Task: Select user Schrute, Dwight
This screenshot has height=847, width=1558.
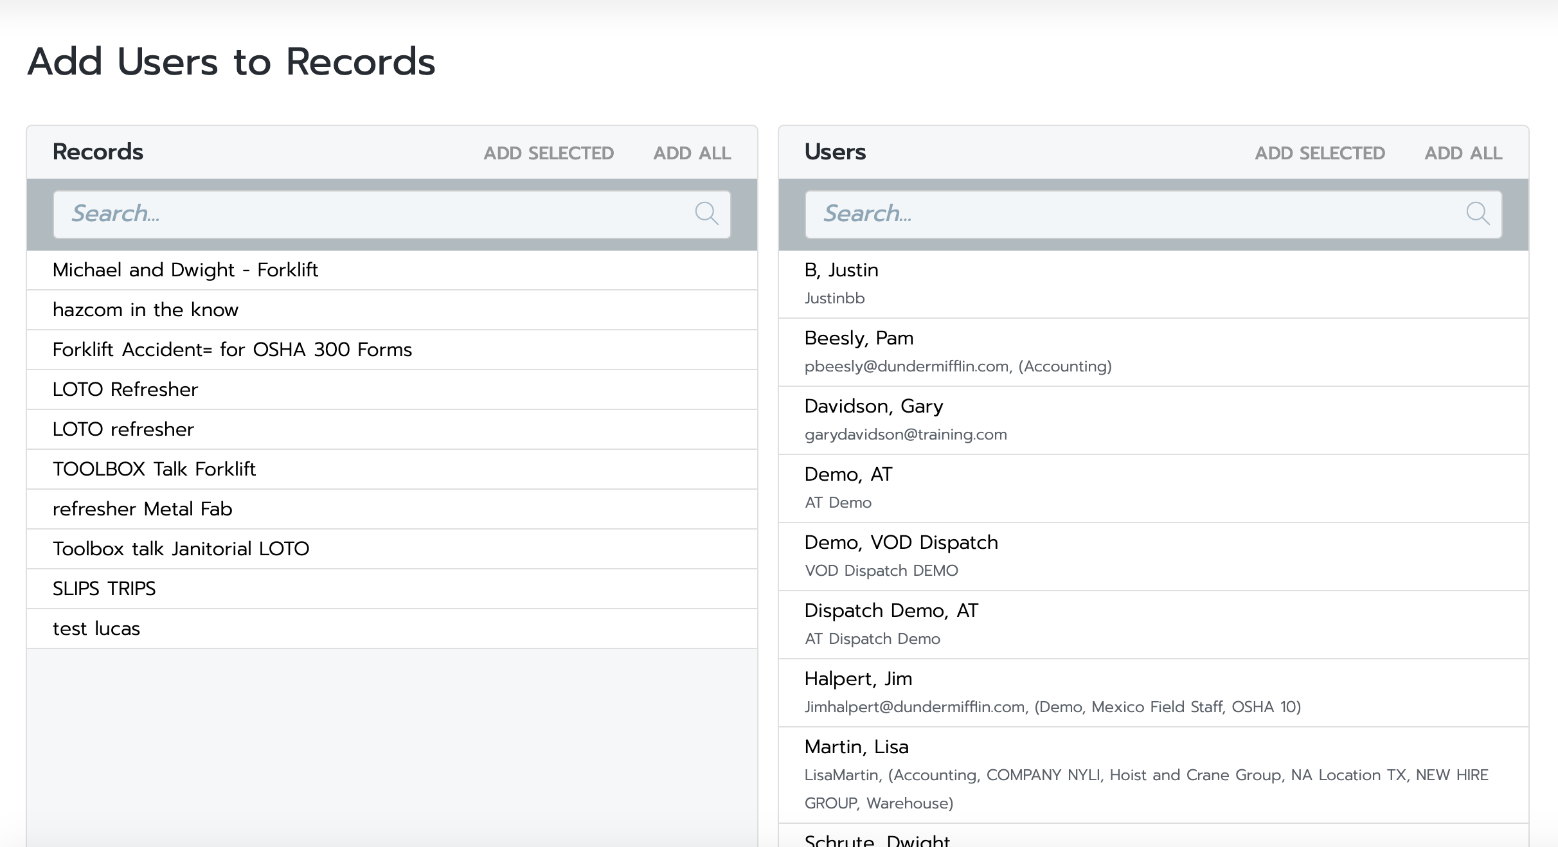Action: [1153, 837]
